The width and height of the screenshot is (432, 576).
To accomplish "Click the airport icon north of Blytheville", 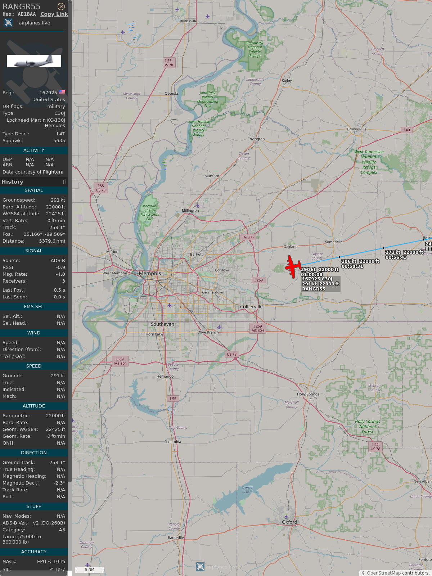I will tap(177, 9).
